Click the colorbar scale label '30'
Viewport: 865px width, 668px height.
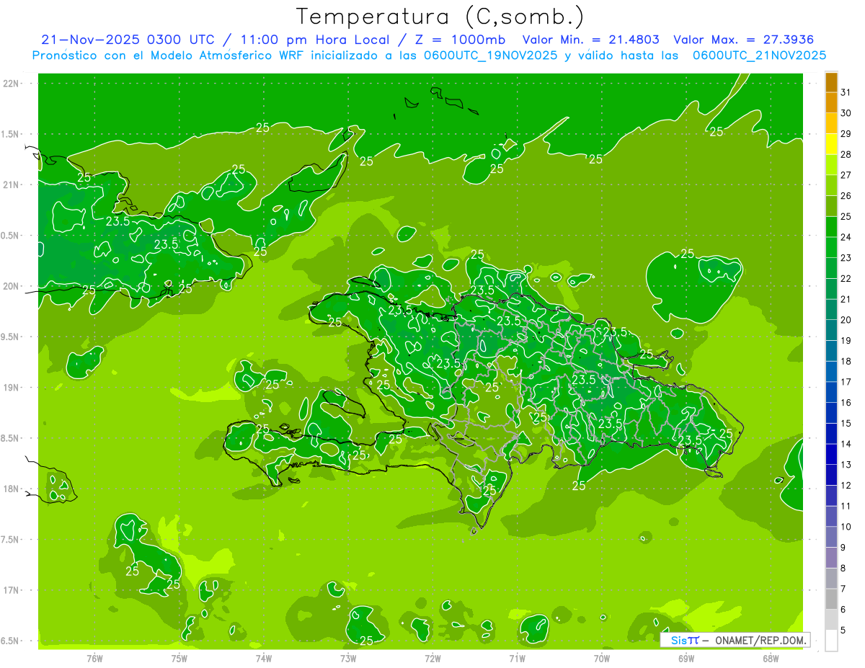[846, 112]
